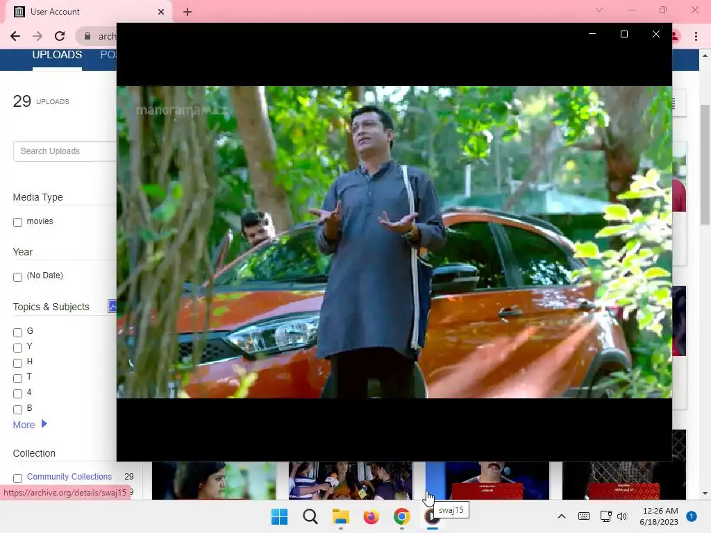Screen dimensions: 711x533
Task: Open a new browser tab
Action: point(187,12)
